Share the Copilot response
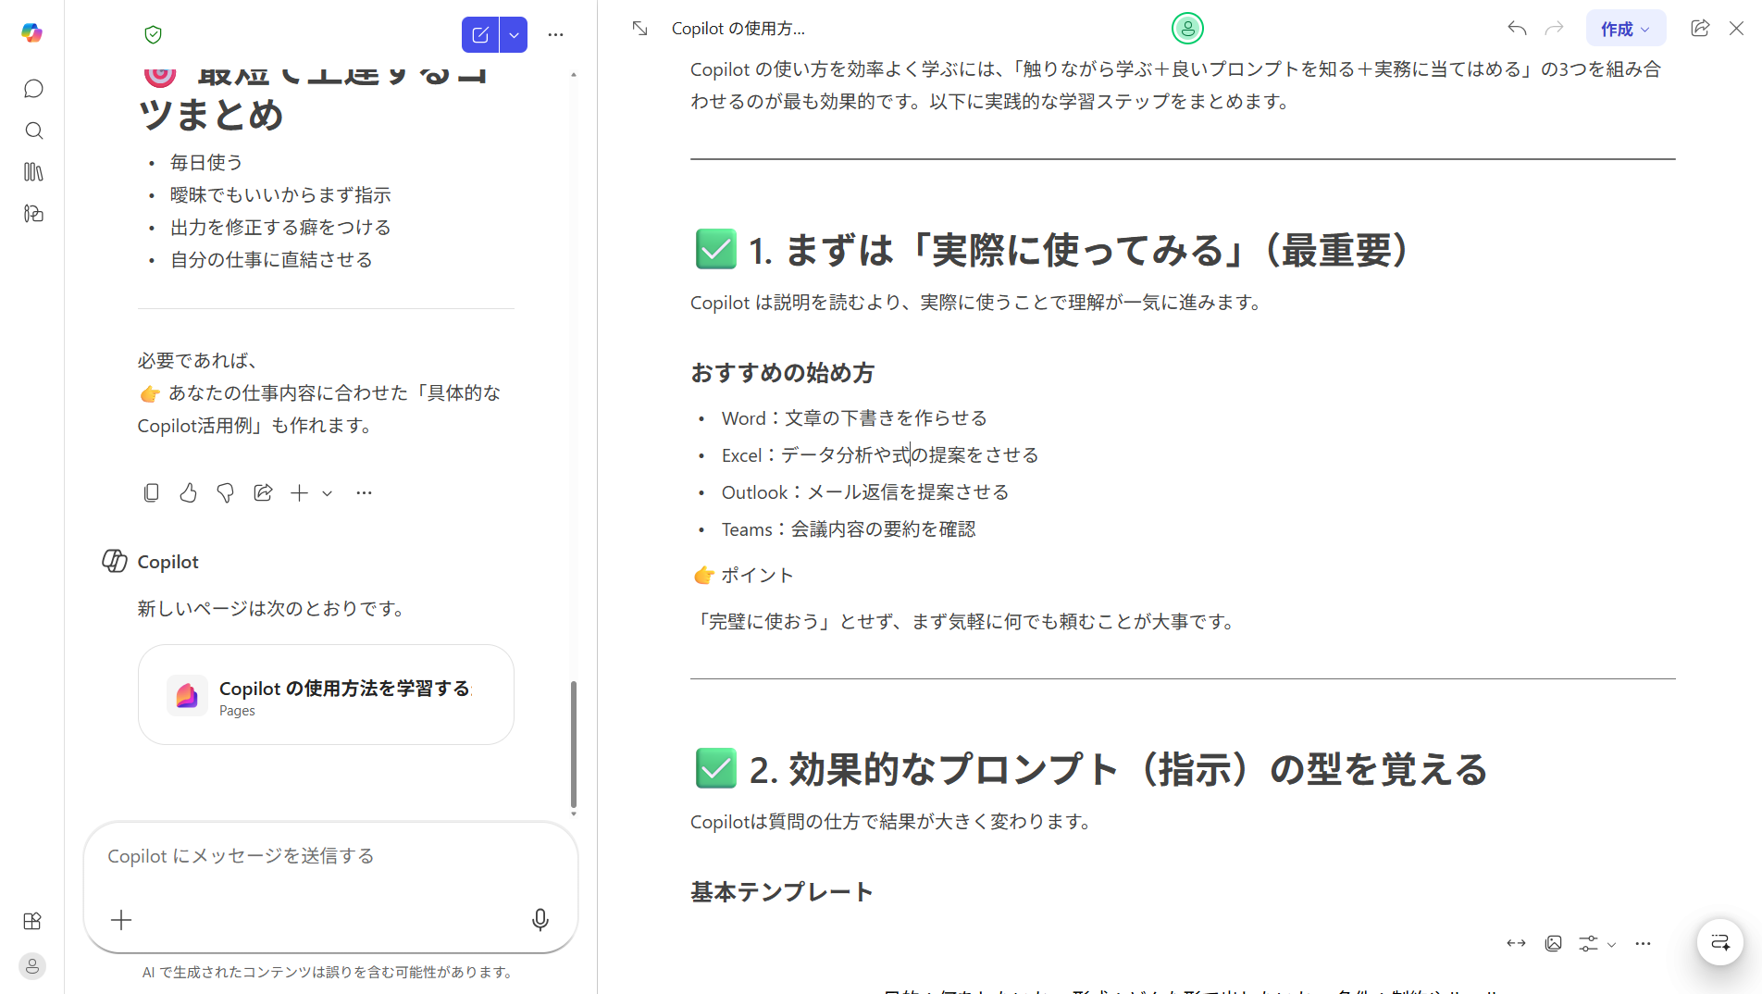Image resolution: width=1762 pixels, height=994 pixels. (x=263, y=493)
